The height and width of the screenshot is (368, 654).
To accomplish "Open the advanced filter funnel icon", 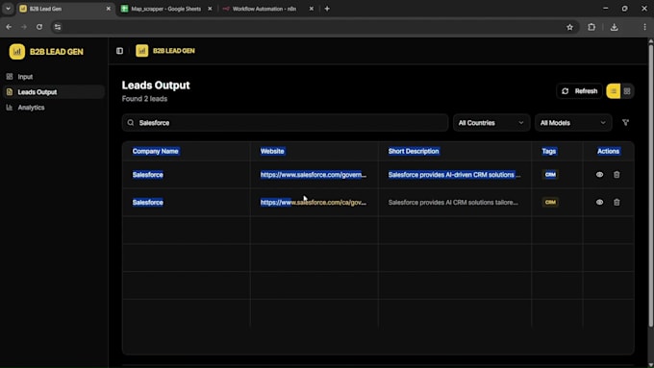I will [x=625, y=123].
